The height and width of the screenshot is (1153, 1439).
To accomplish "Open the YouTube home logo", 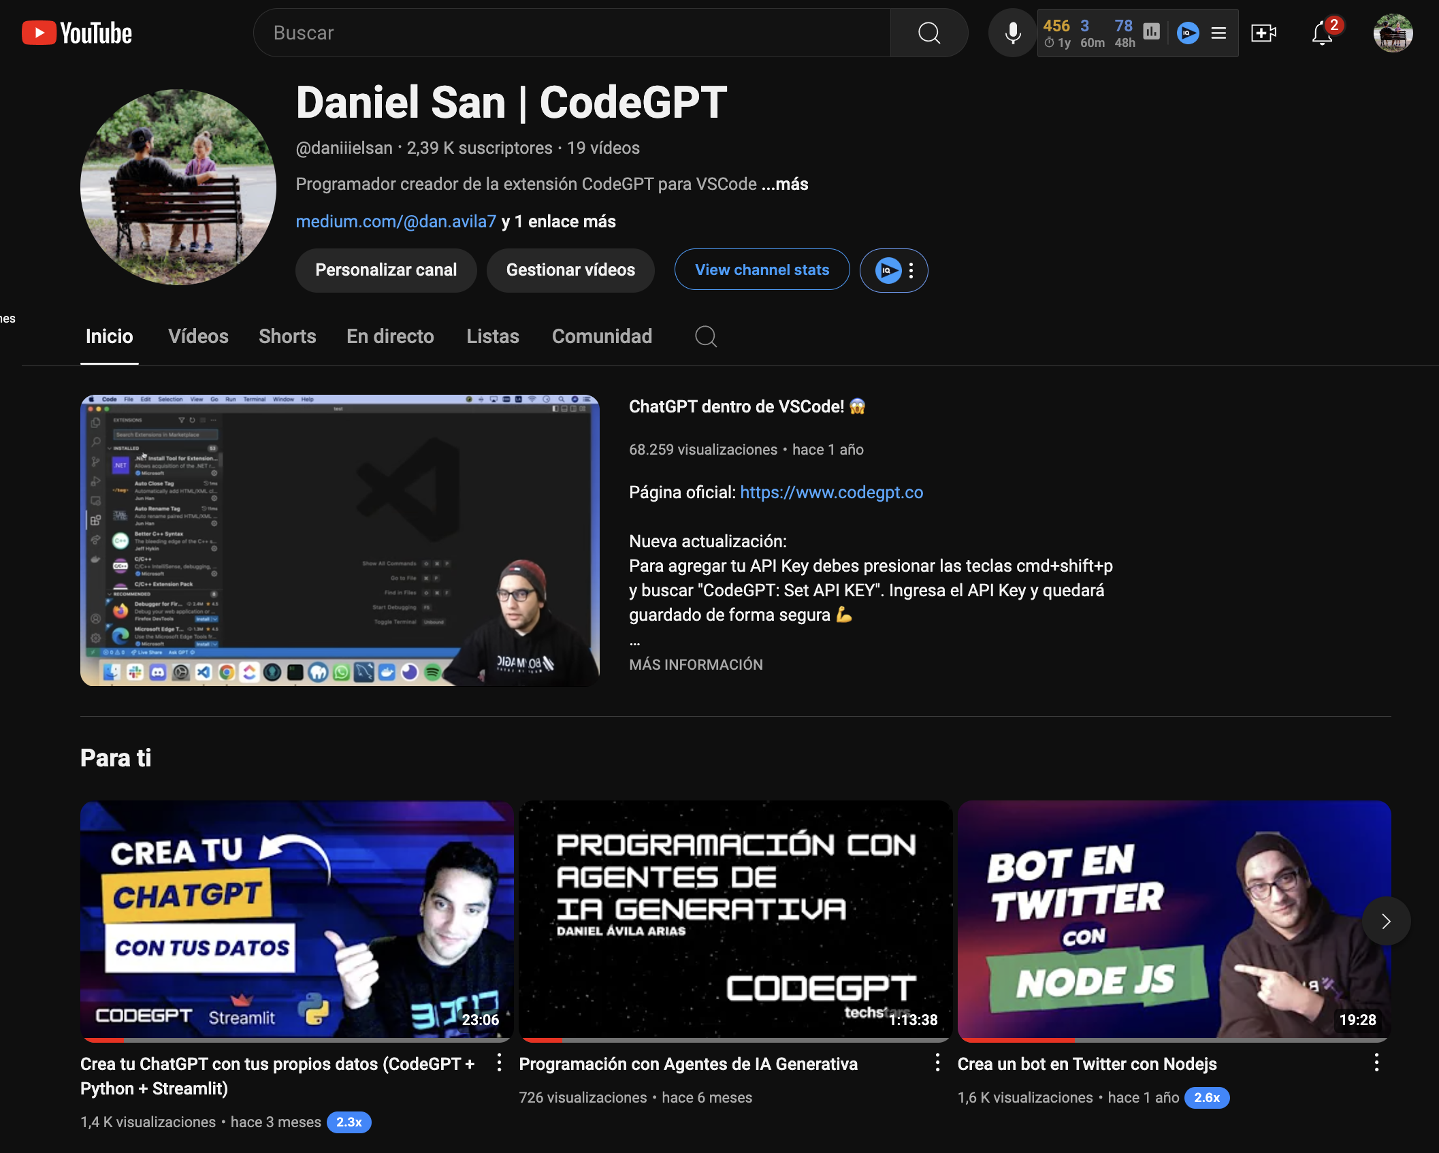I will point(77,33).
